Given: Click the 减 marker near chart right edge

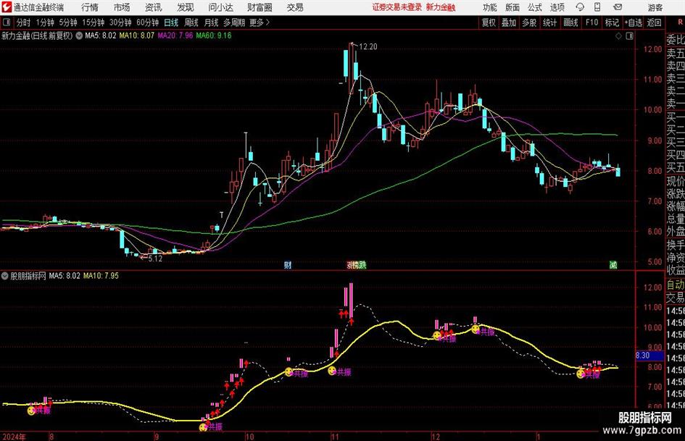Looking at the screenshot, I should coord(613,264).
